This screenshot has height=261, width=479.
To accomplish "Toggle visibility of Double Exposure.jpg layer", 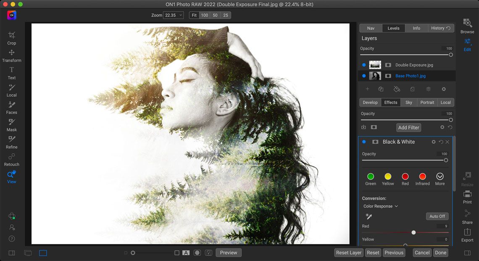I will [363, 65].
